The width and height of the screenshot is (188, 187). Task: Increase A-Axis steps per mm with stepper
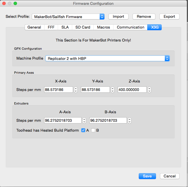pos(84,119)
